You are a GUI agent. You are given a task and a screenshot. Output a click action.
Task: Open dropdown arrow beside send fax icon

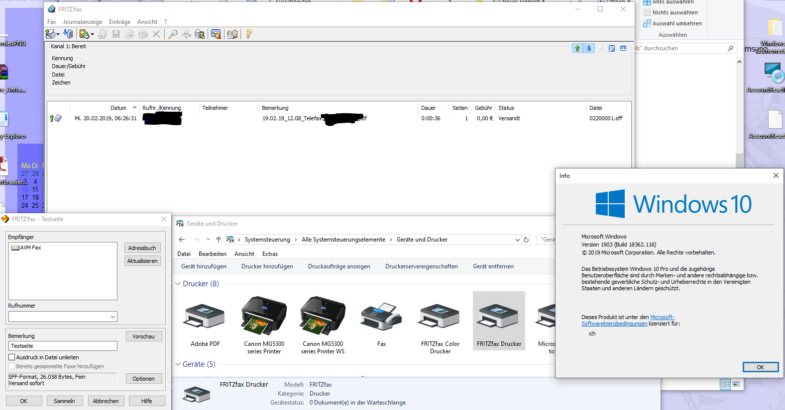[58, 34]
